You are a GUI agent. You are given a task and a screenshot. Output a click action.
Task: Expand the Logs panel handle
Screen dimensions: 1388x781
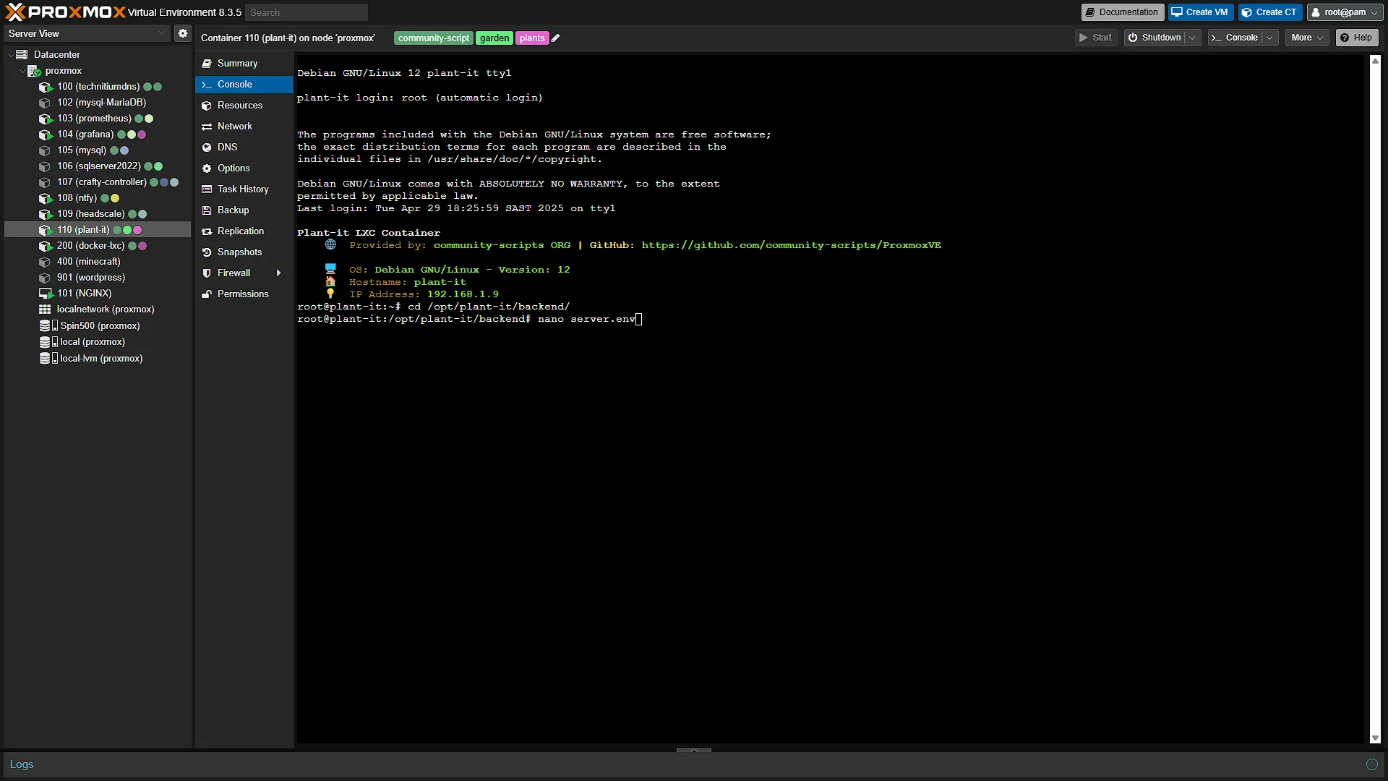click(x=693, y=751)
